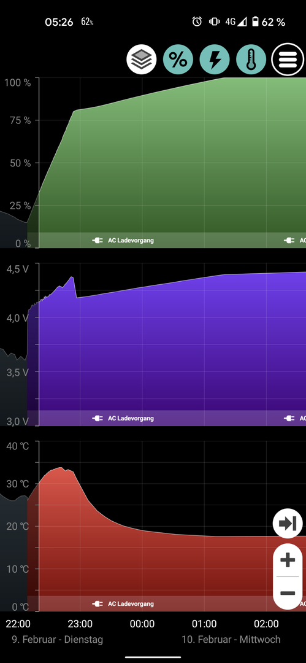Screen dimensions: 306x663
Task: Tap the plug icon in voltage chart
Action: coord(98,418)
